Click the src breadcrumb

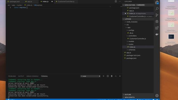click(x=9, y=5)
